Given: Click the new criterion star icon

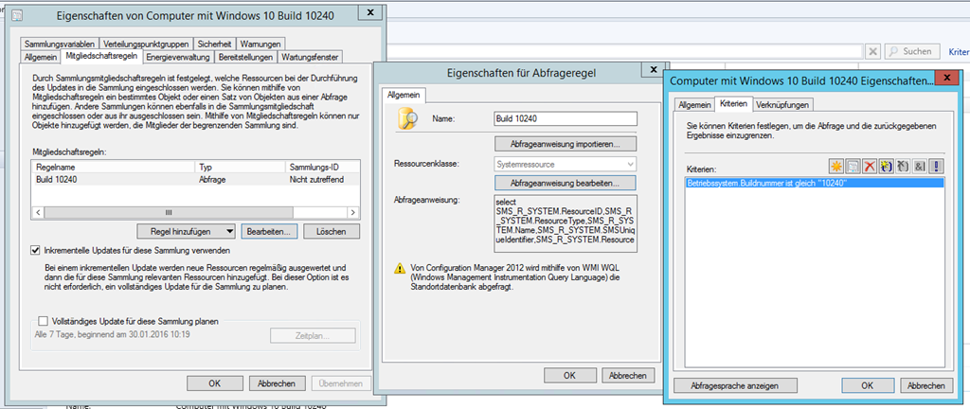Looking at the screenshot, I should (836, 166).
